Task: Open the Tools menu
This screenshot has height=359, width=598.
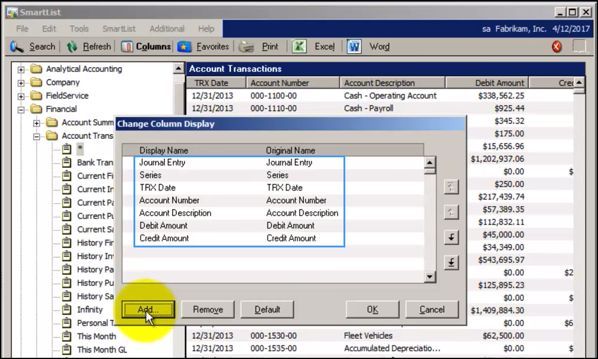Action: pyautogui.click(x=79, y=28)
